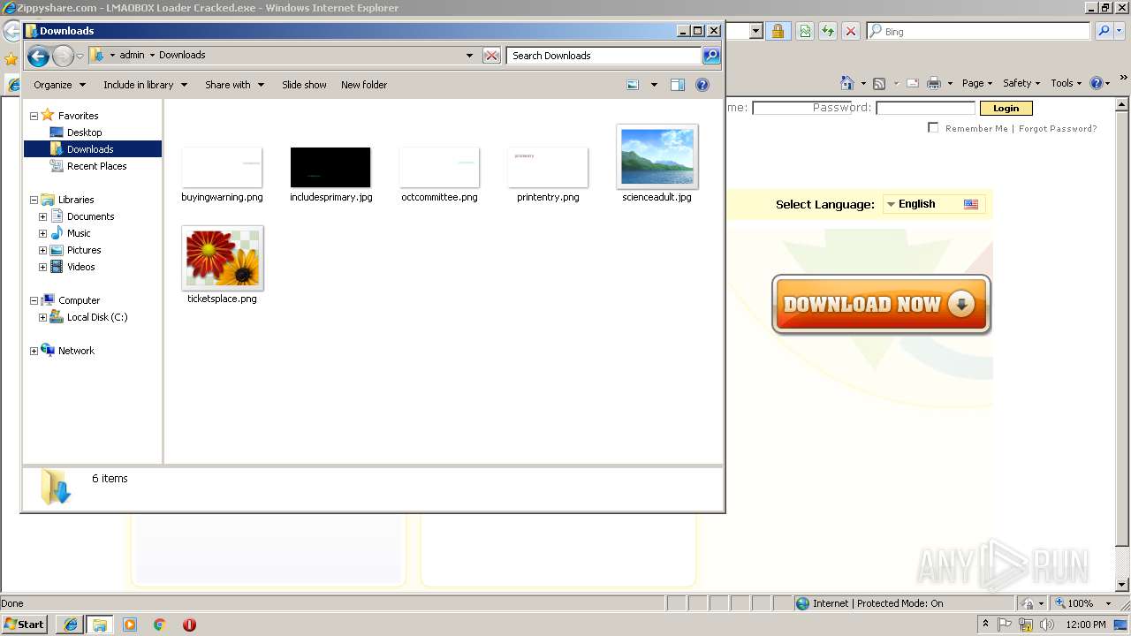The height and width of the screenshot is (636, 1131).
Task: Click IE compatibility view icon
Action: point(805,31)
